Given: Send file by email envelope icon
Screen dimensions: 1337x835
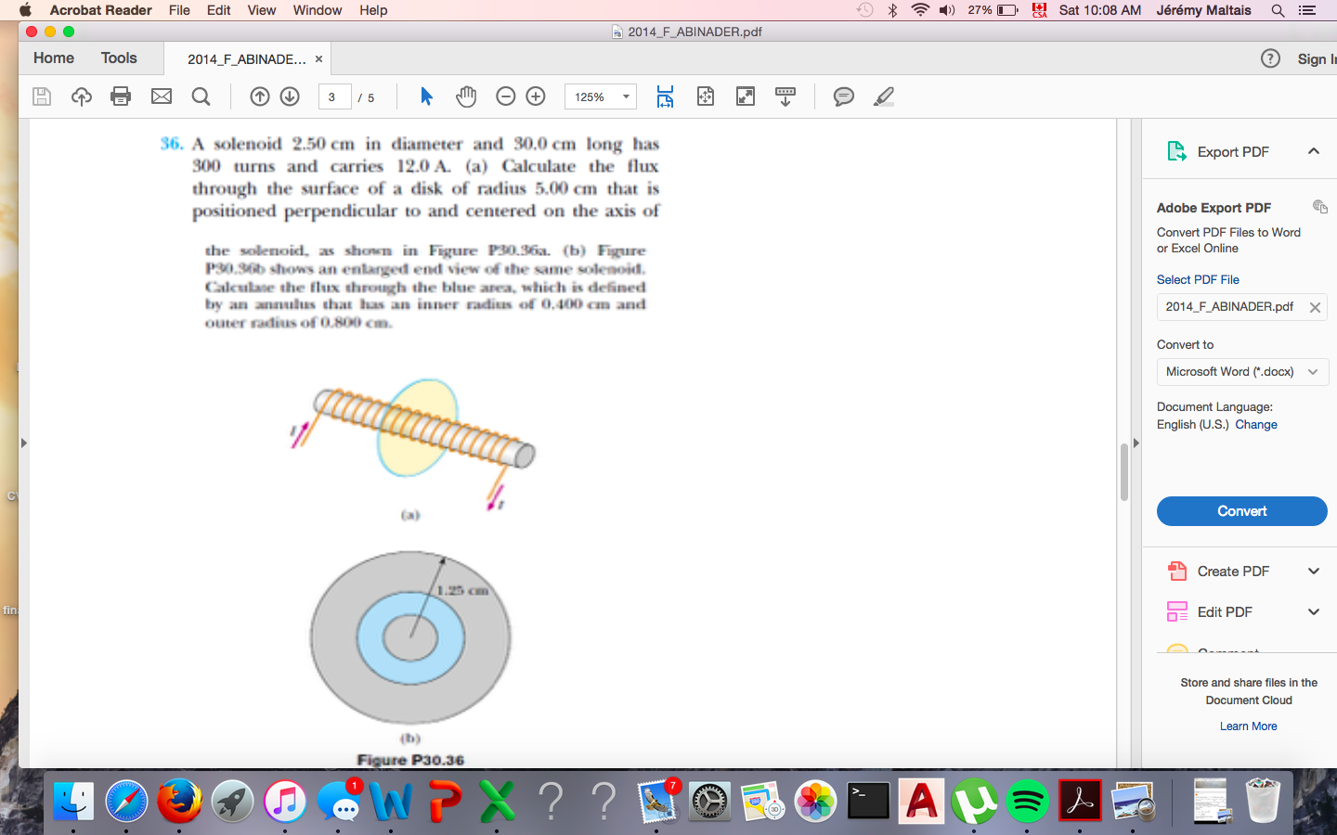Looking at the screenshot, I should click(162, 96).
